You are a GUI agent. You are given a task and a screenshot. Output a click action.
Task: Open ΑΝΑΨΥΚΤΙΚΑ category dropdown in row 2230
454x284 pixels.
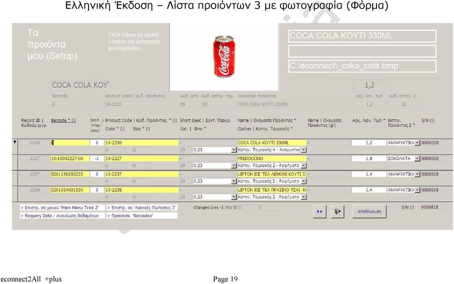point(417,143)
